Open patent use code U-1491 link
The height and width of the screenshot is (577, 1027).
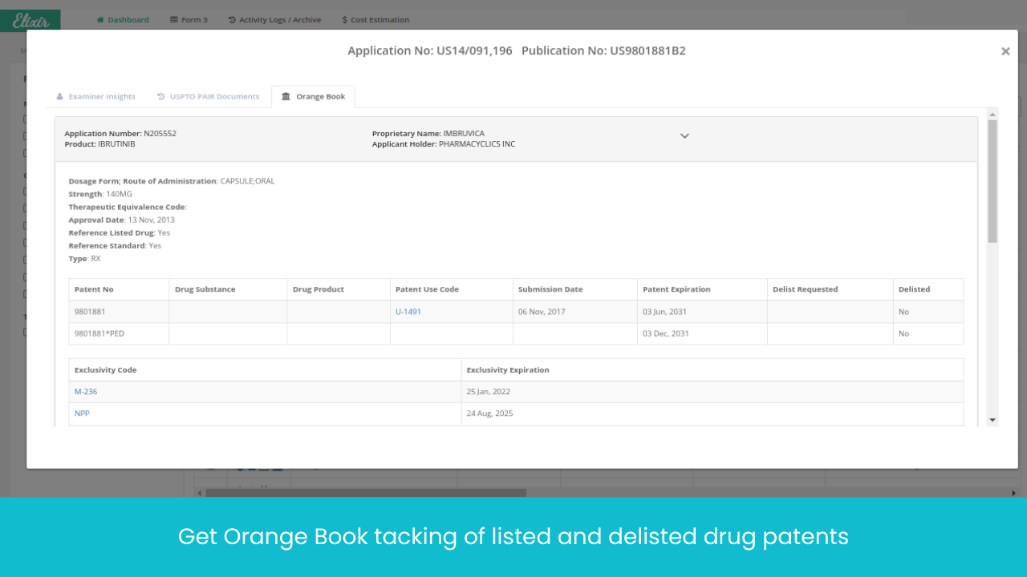408,312
